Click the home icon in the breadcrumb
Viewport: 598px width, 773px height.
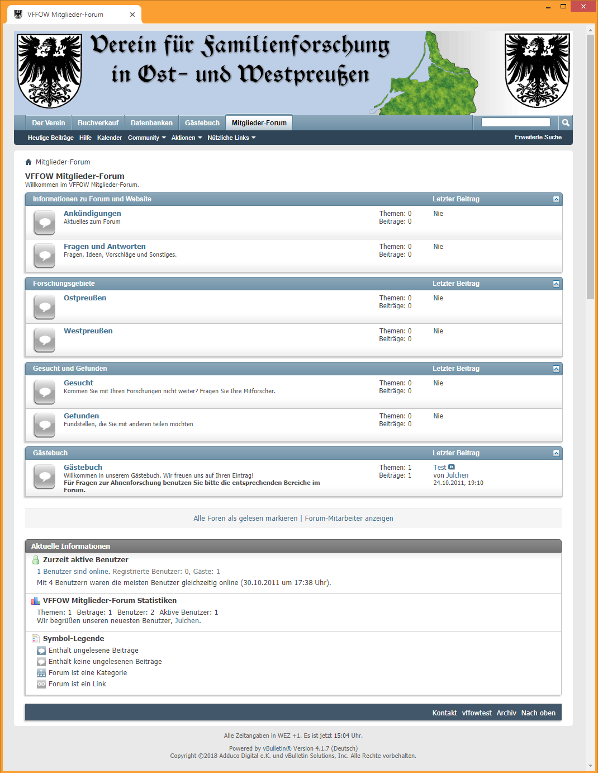28,162
